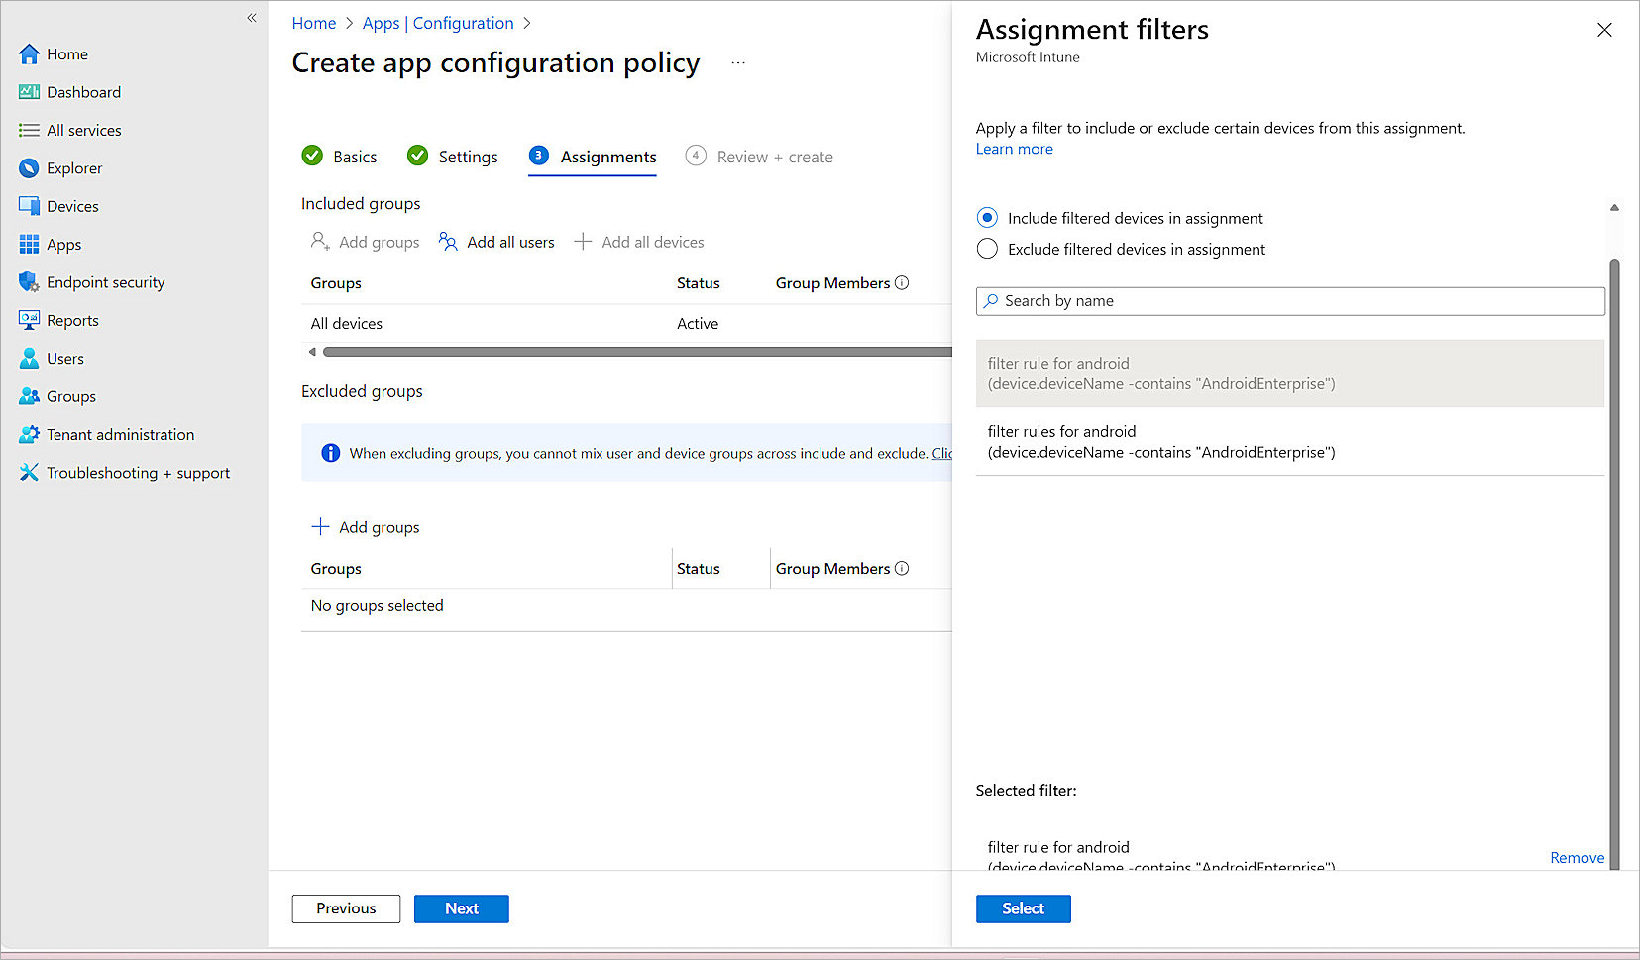Click the breadcrumb chevron after Apps | Configuration

(527, 23)
